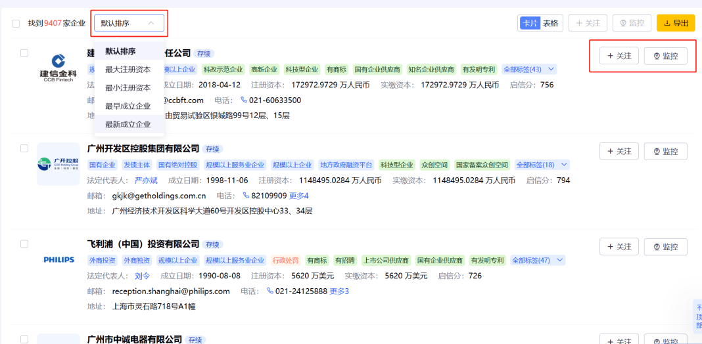This screenshot has width=702, height=344.
Task: Click the 上市公司供应商 tag
Action: coord(386,260)
